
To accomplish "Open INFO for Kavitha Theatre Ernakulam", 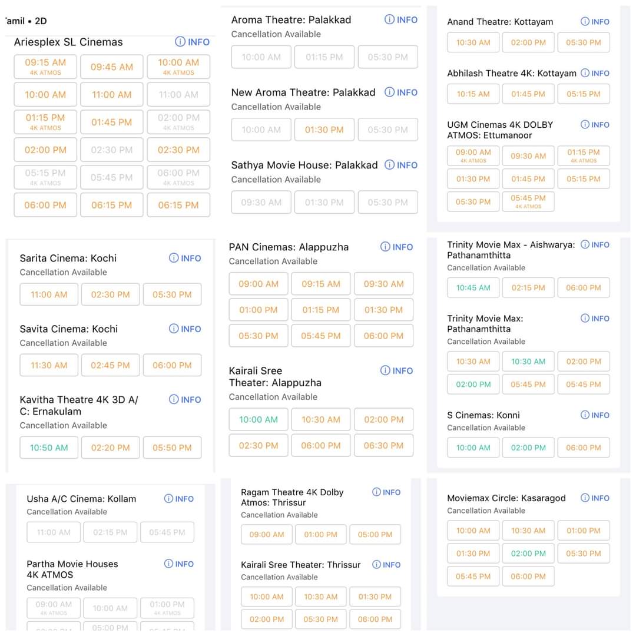I will tap(185, 399).
